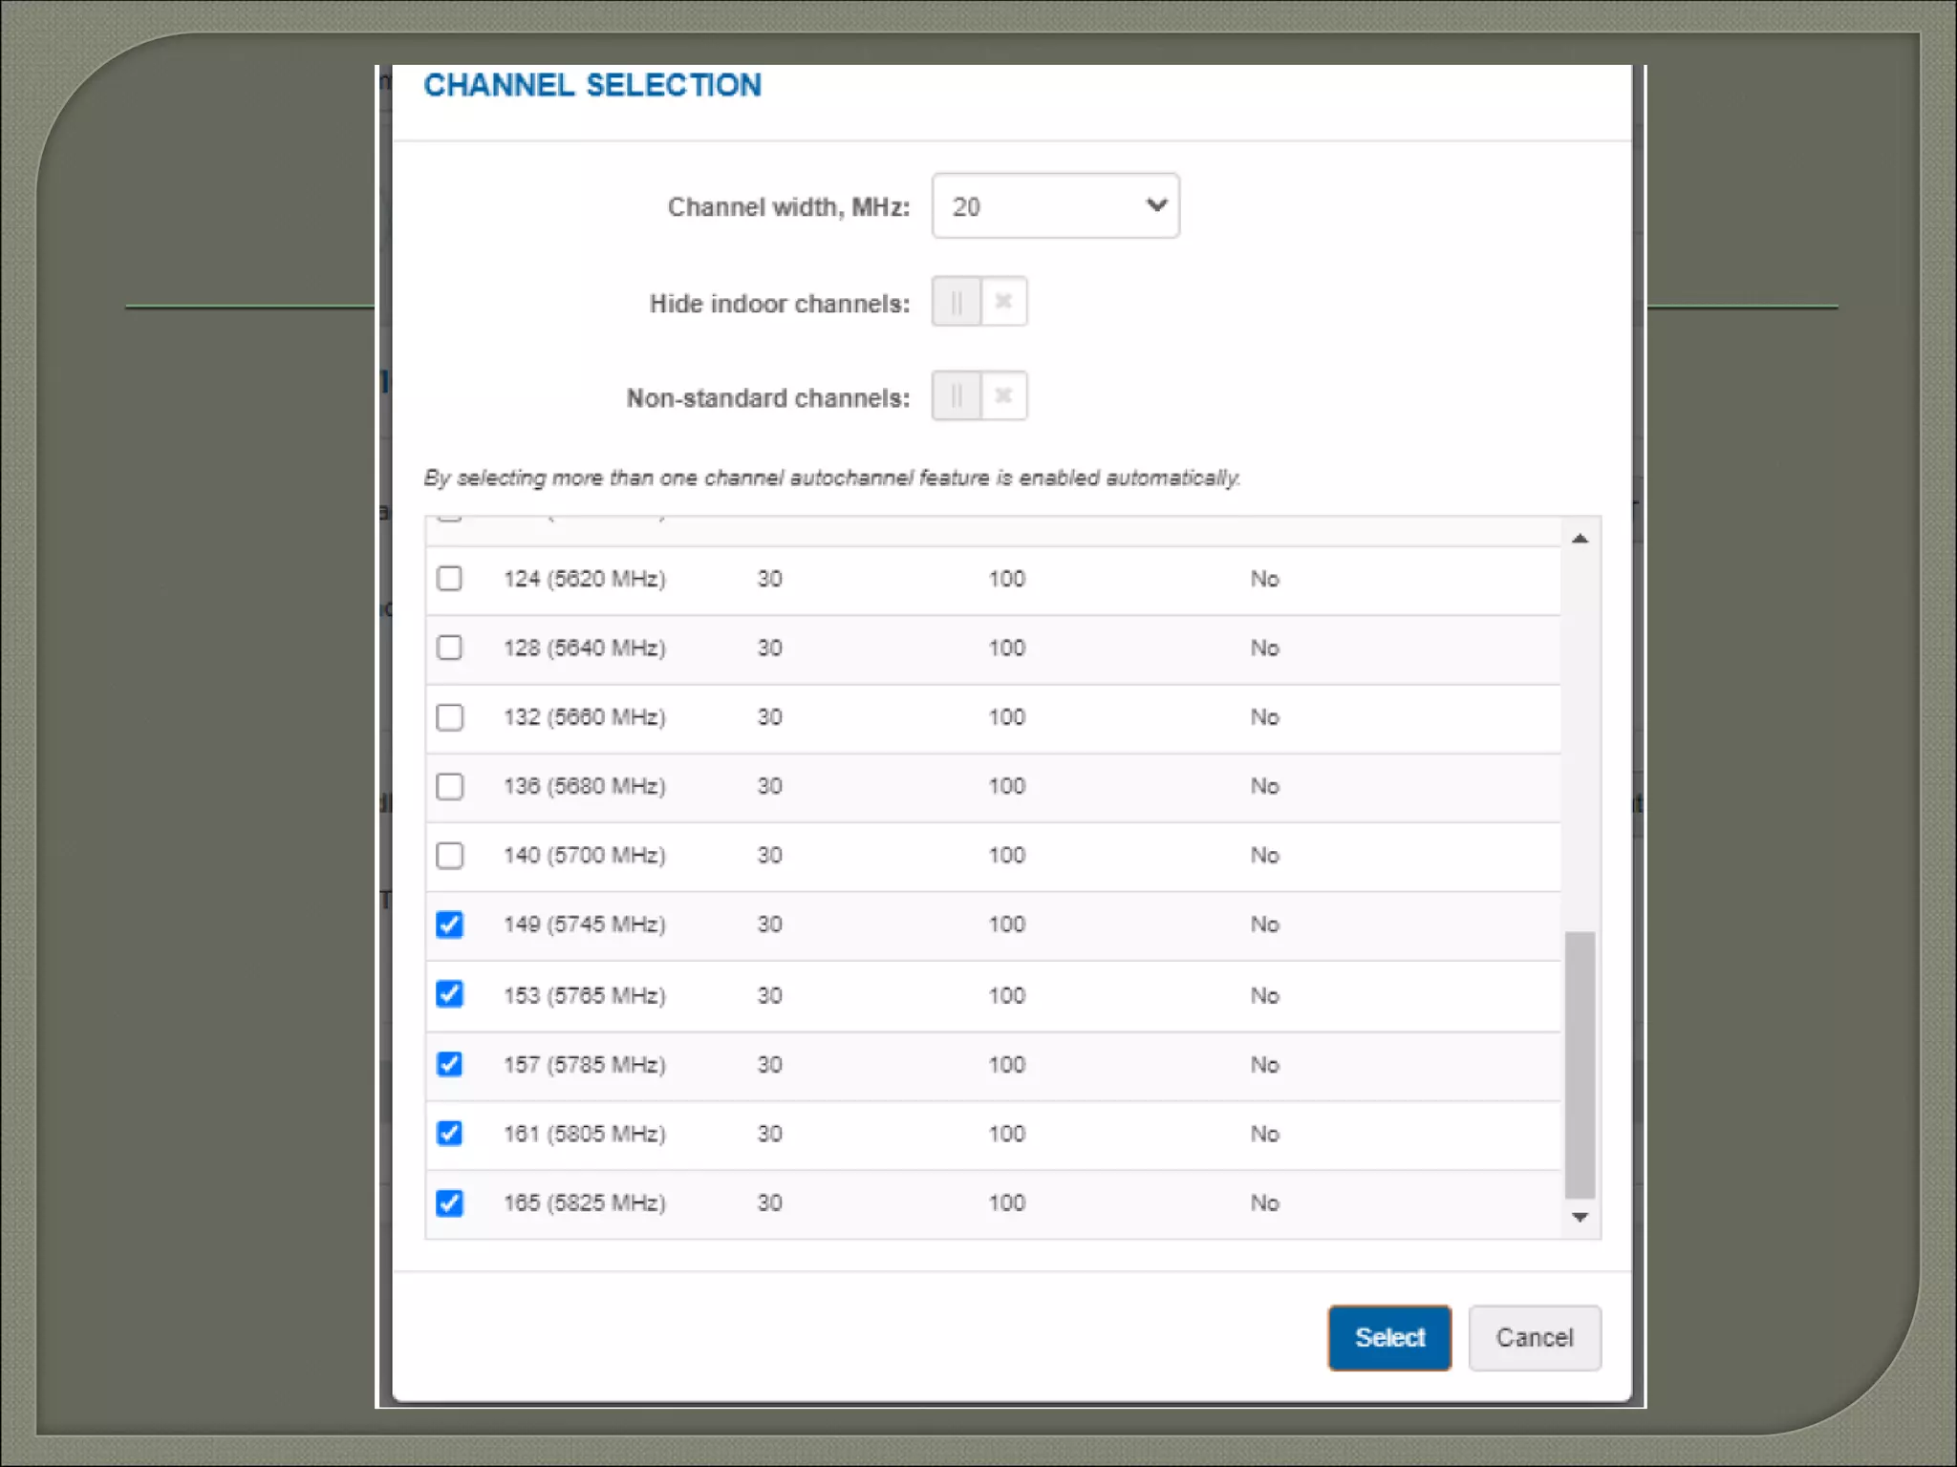Uncheck channel 149 (5745 MHz)

coord(449,925)
